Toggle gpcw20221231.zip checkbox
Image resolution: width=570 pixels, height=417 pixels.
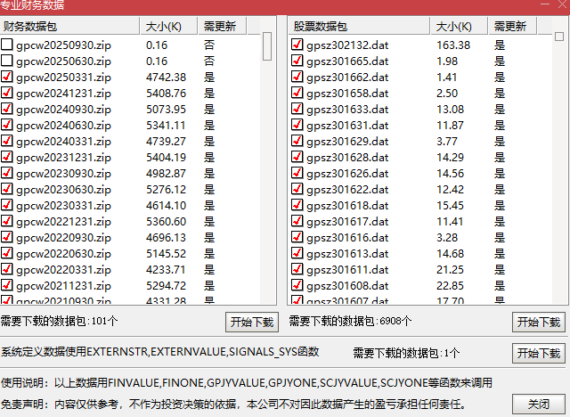pyautogui.click(x=7, y=221)
